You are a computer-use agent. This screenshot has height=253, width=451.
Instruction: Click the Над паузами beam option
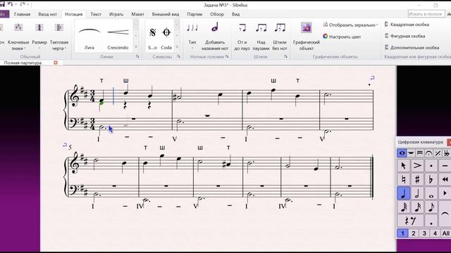click(261, 36)
